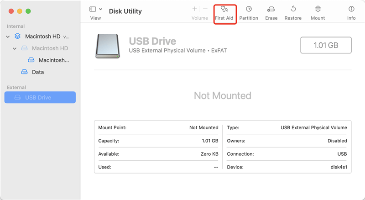Click the 1.01 GB capacity box
365x200 pixels.
tap(326, 46)
